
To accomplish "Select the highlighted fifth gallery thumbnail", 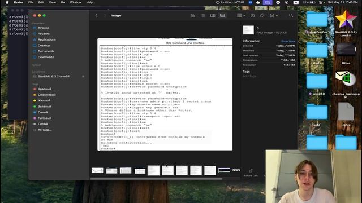I will [x=154, y=170].
